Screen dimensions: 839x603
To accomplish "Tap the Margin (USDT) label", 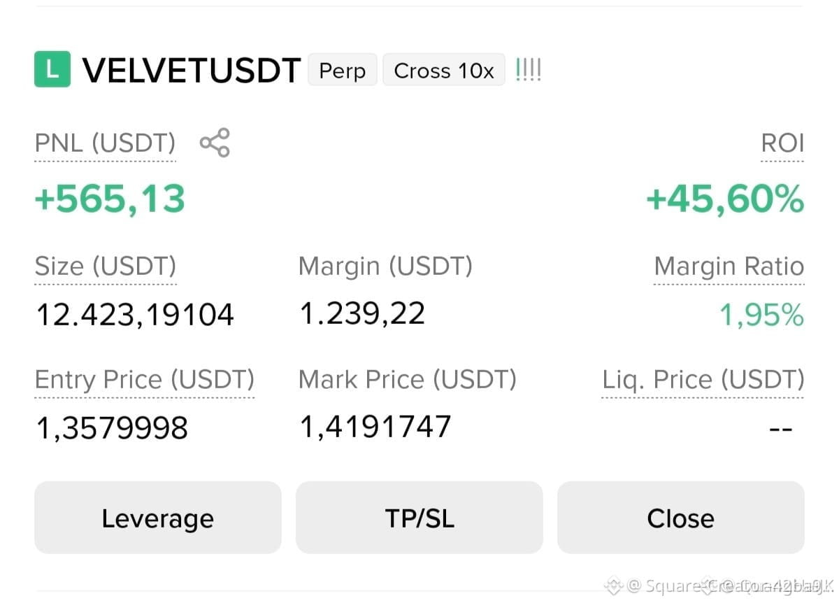I will click(386, 267).
